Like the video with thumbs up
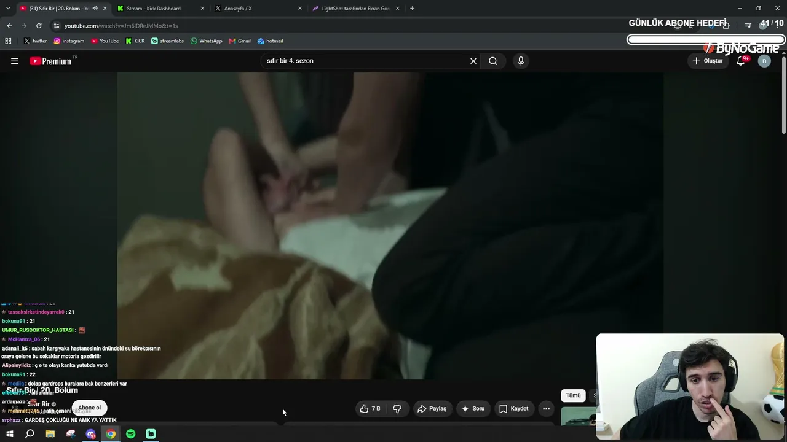 tap(370, 408)
